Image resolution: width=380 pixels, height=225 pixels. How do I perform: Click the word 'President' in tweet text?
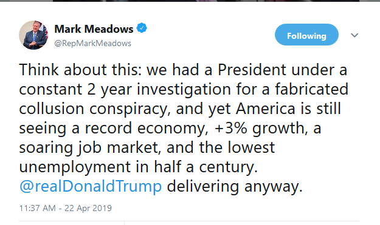pos(252,70)
